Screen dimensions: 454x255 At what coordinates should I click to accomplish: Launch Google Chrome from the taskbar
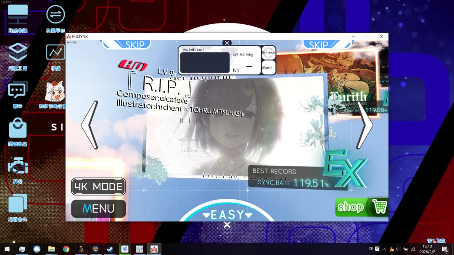tap(66, 249)
